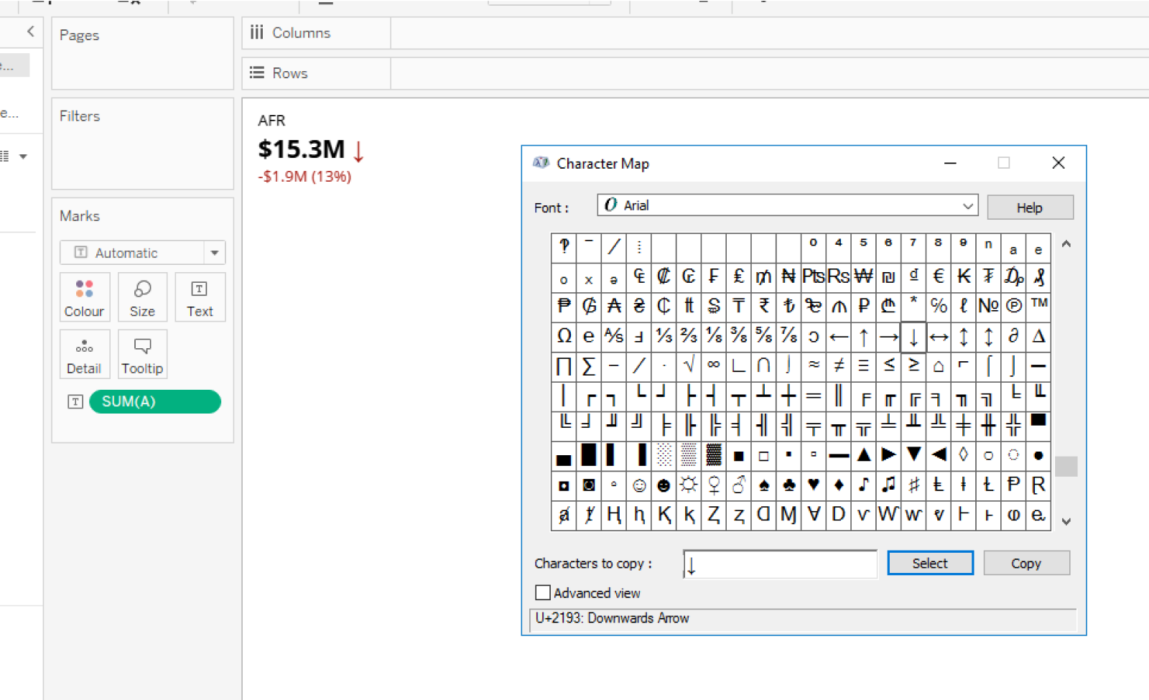The image size is (1149, 700).
Task: Choose the black heart suit character
Action: click(813, 485)
